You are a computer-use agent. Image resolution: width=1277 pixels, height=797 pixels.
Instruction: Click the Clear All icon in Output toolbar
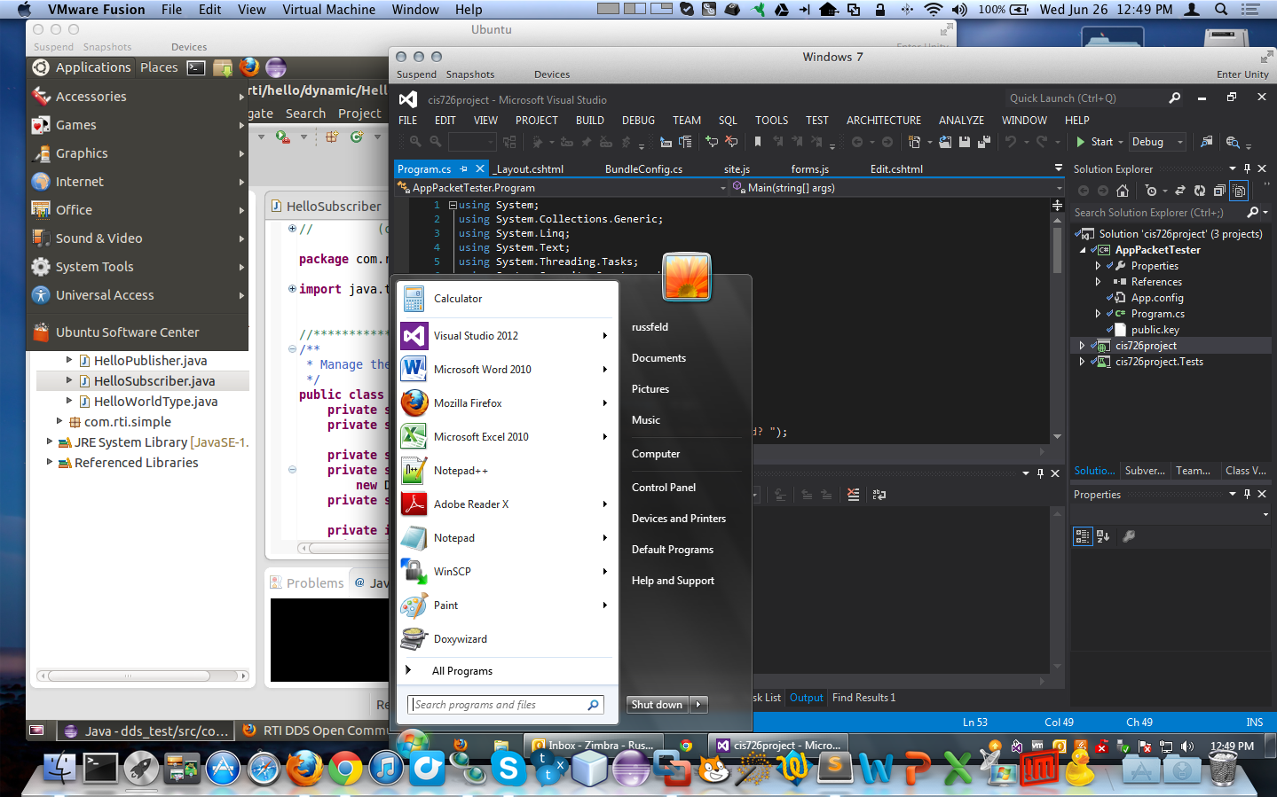click(x=853, y=495)
